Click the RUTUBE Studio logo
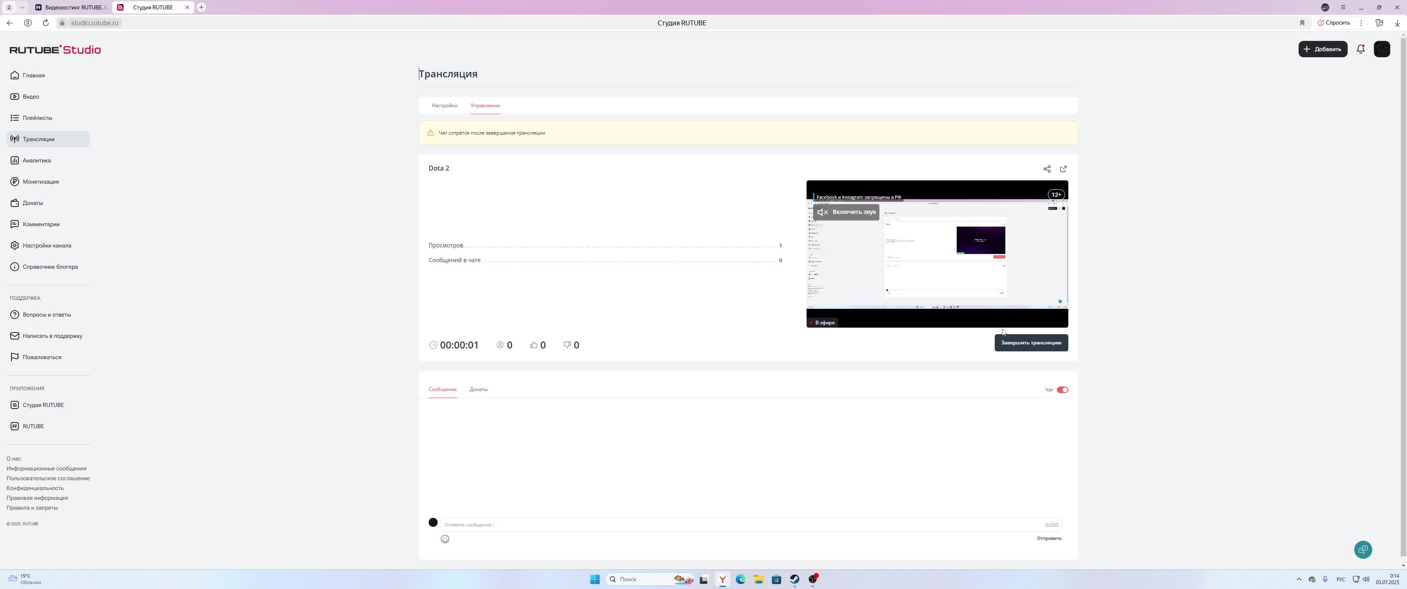1407x589 pixels. [55, 50]
